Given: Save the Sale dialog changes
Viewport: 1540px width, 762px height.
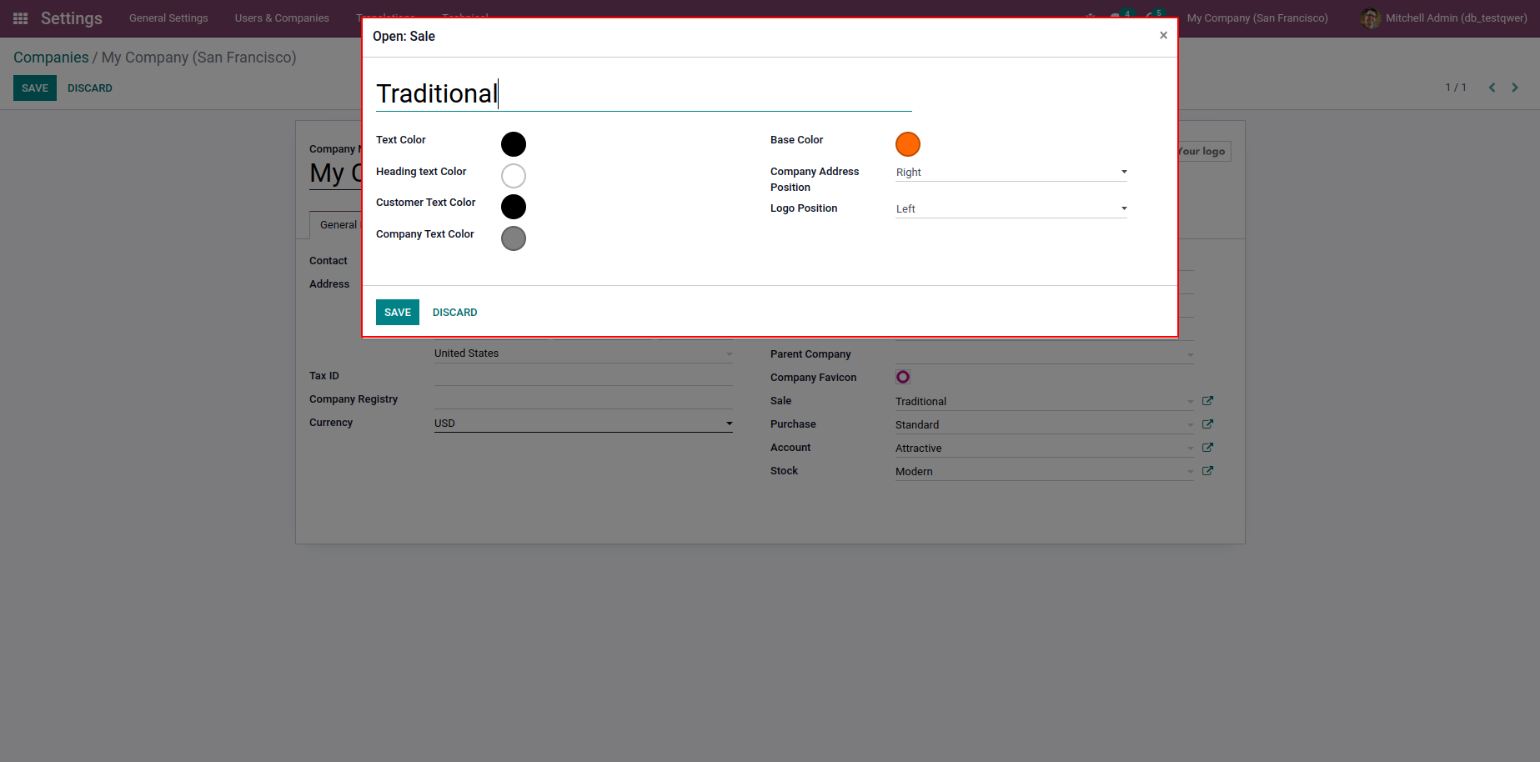Looking at the screenshot, I should coord(398,312).
